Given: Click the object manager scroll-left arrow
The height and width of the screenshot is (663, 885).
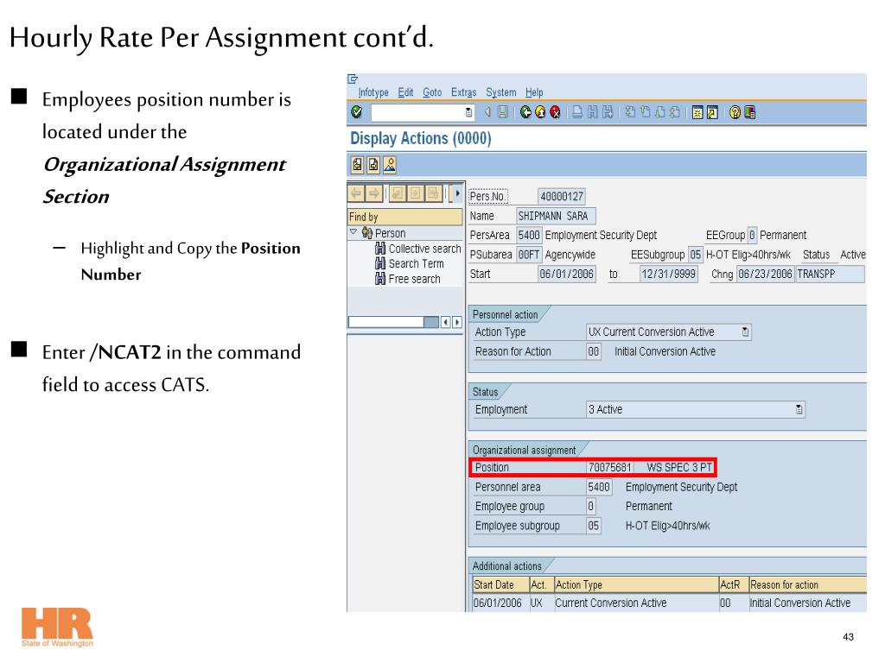Looking at the screenshot, I should tap(446, 322).
